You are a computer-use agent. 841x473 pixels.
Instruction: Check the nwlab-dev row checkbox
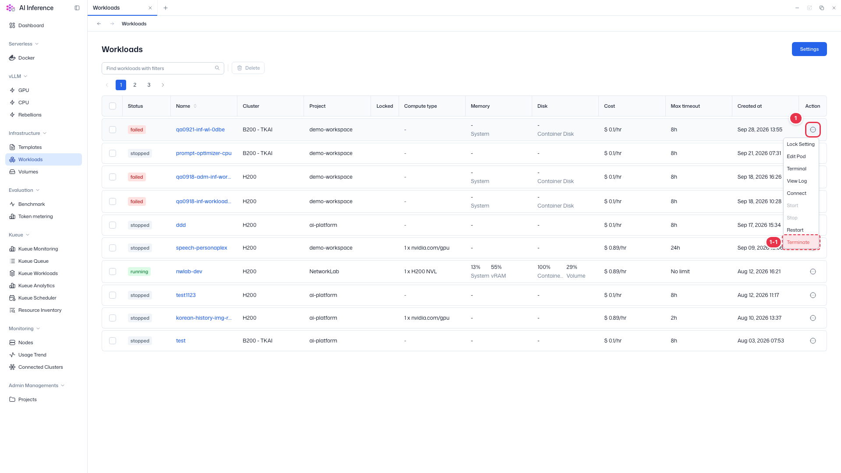point(113,272)
